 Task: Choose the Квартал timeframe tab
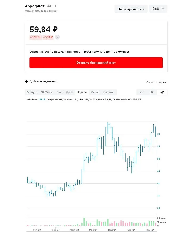(109, 92)
